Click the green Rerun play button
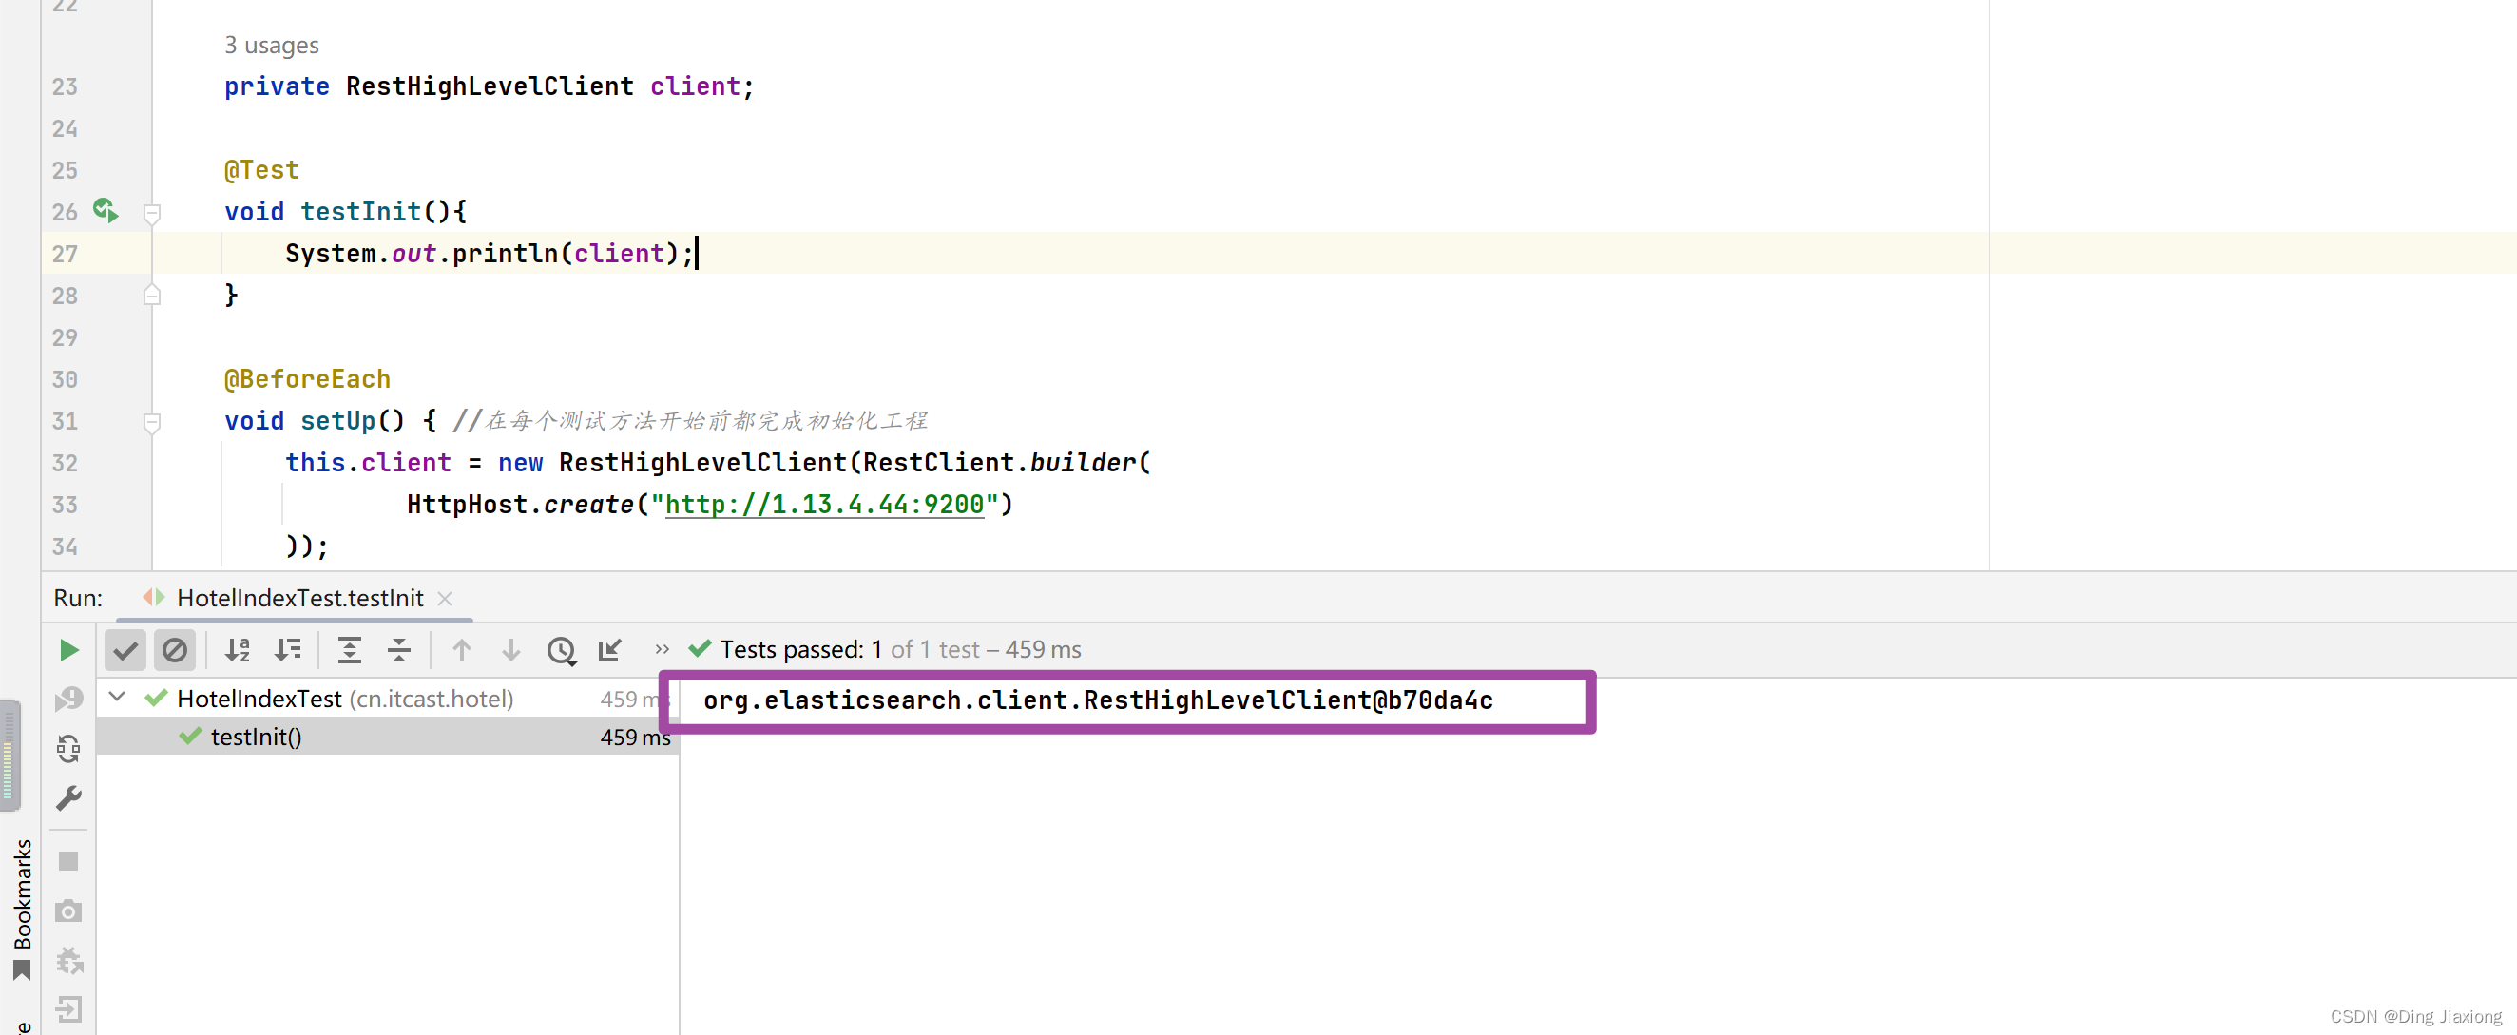Screen dimensions: 2517x1035 tap(68, 650)
